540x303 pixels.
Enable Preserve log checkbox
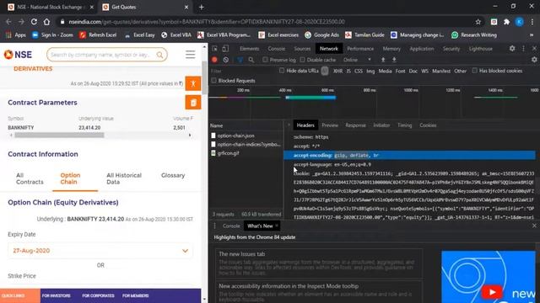[265, 60]
